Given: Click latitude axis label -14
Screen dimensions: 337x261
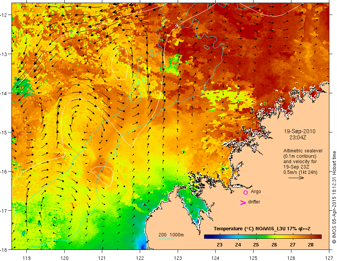Looking at the screenshot, I should click(x=4, y=93).
